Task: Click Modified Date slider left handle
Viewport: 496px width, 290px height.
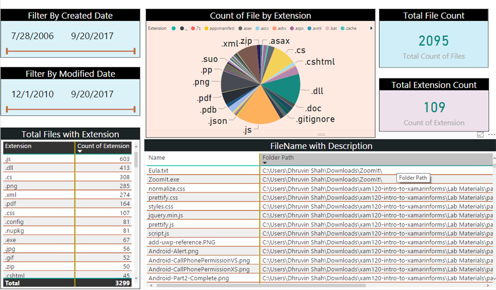Action: tap(7, 109)
